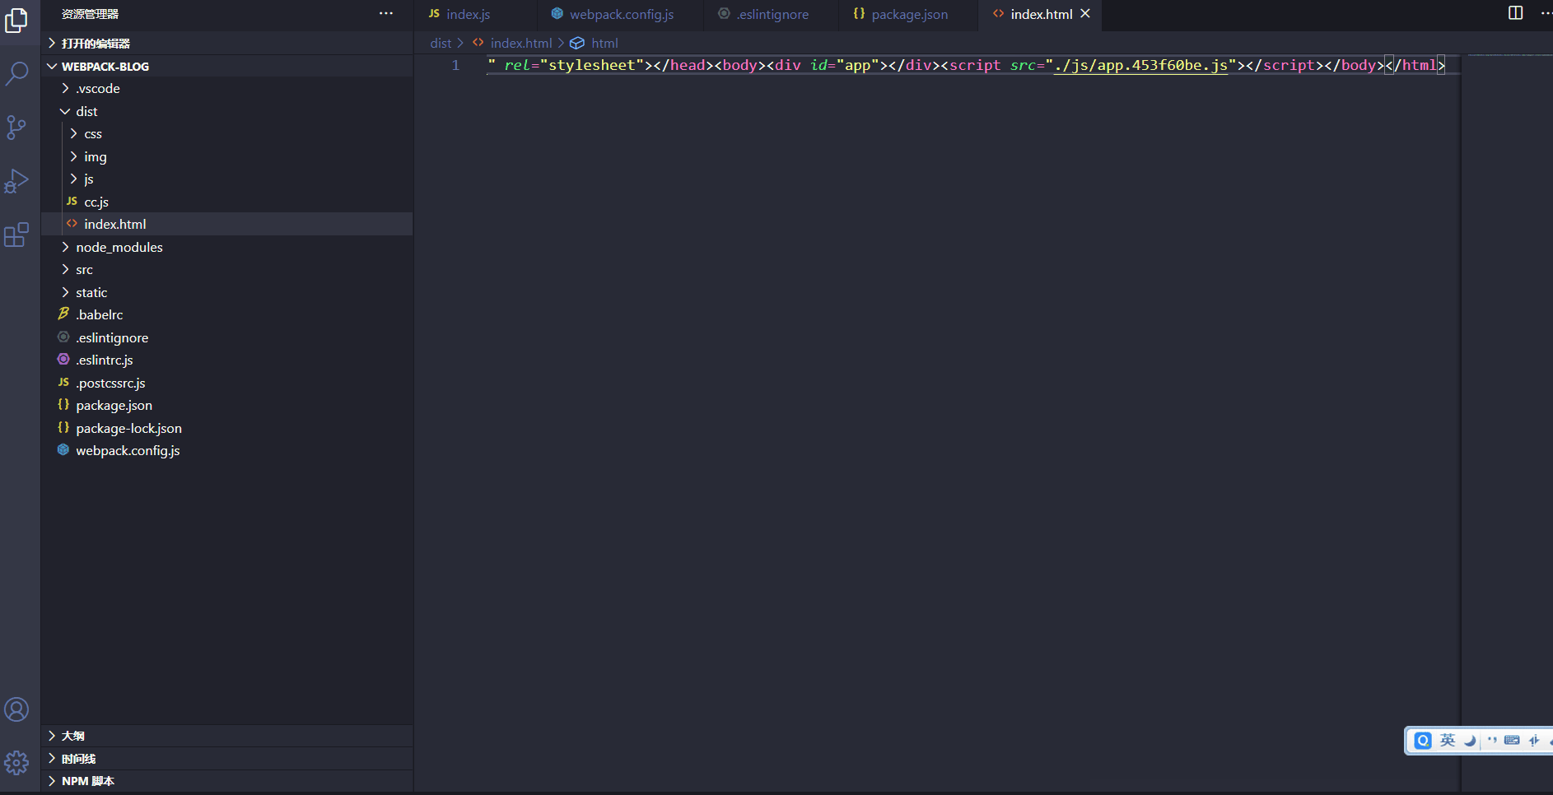Switch to the webpack.config.js tab

pos(622,14)
